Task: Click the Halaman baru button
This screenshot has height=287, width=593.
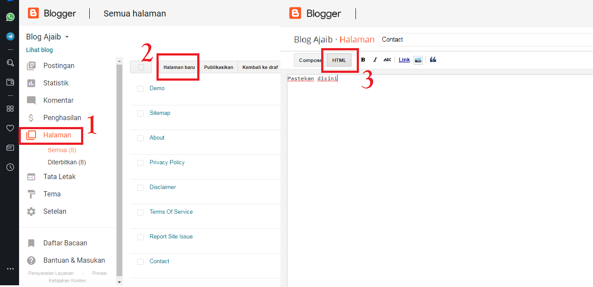Action: [x=179, y=67]
